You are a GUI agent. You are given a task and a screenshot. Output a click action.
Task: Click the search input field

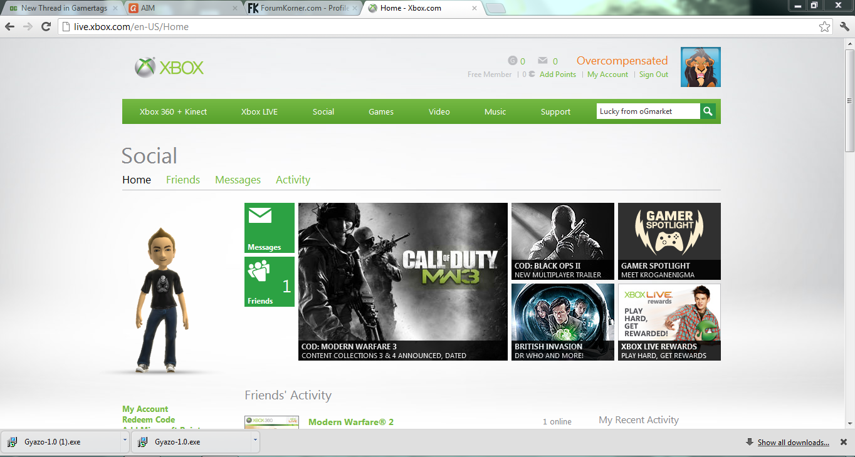(x=648, y=111)
